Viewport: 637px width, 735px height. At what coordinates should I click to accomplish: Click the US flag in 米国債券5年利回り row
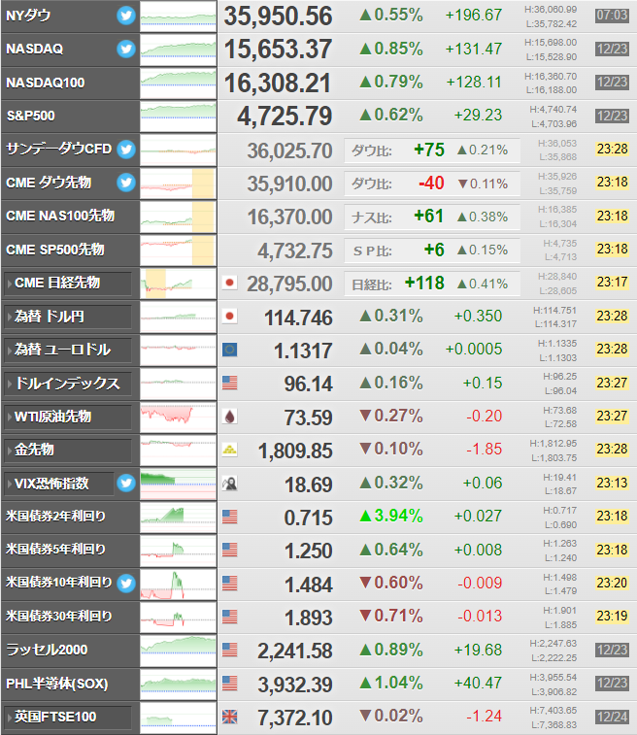[x=230, y=550]
